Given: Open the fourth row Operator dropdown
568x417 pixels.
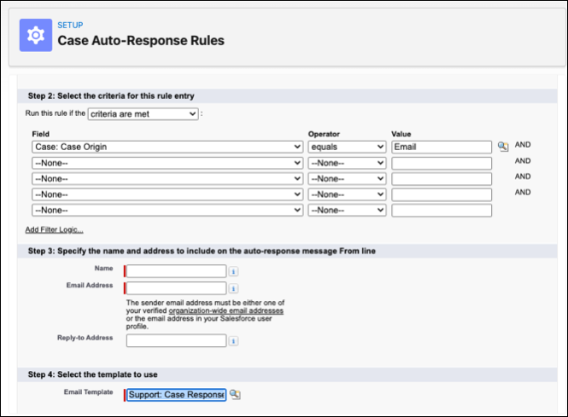Looking at the screenshot, I should [347, 194].
